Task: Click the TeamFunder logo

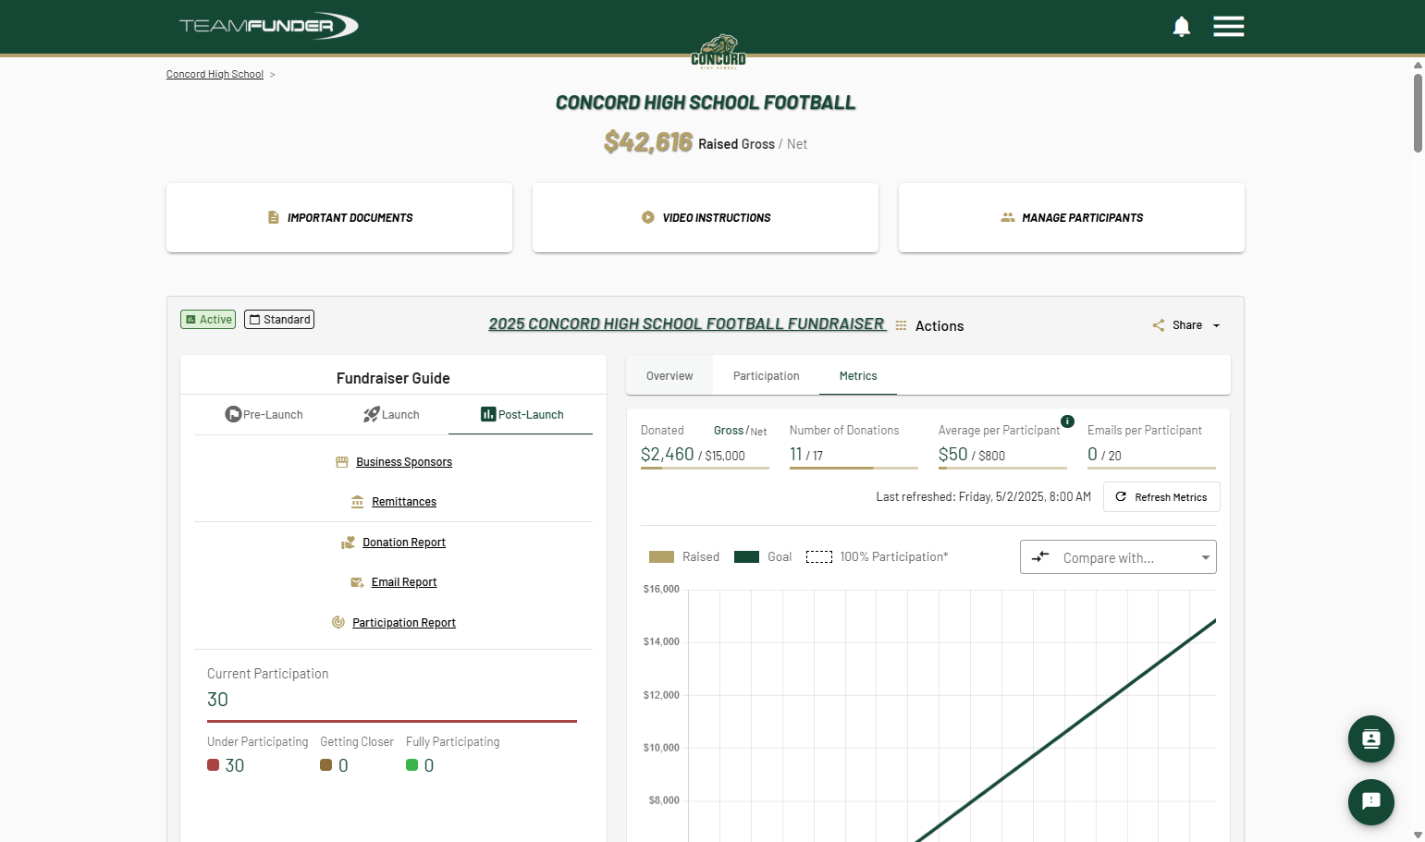Action: coord(268,26)
